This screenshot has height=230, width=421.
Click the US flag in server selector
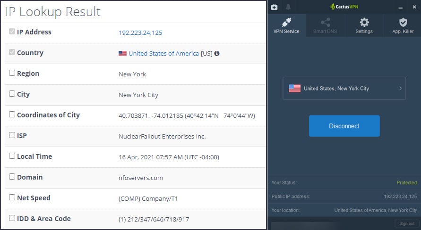(294, 88)
